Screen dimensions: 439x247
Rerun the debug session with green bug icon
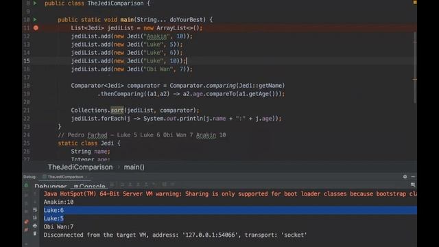point(26,185)
